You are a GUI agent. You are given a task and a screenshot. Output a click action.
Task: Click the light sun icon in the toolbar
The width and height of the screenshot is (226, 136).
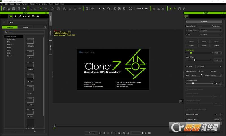tap(104, 9)
